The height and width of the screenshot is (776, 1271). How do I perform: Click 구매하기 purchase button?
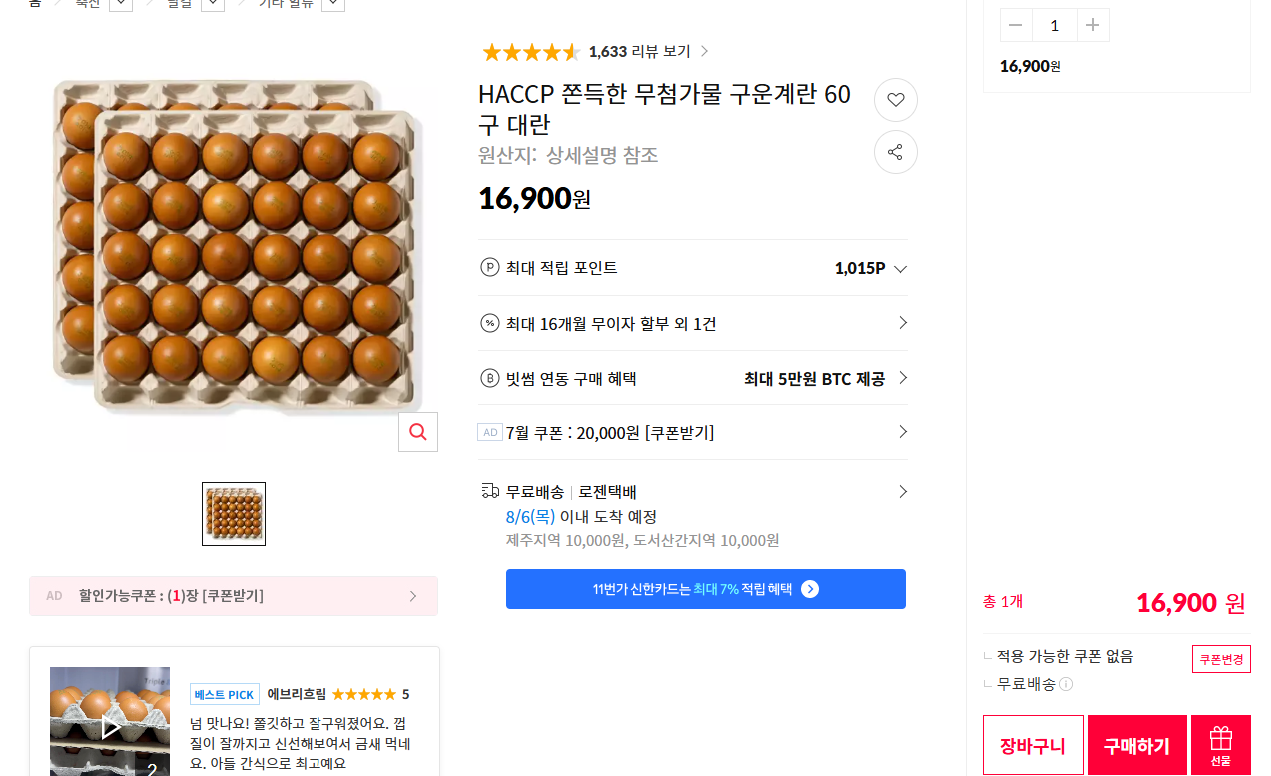click(x=1137, y=745)
